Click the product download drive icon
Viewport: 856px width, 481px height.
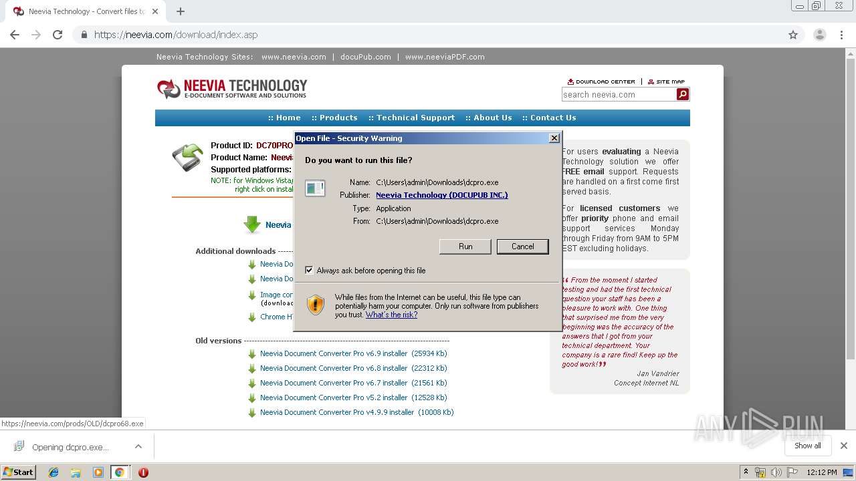(187, 158)
